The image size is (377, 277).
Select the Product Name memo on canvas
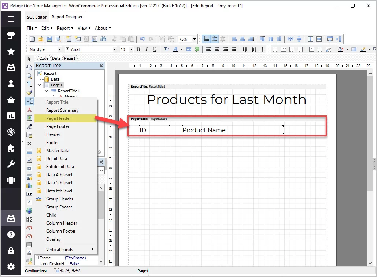[232, 130]
